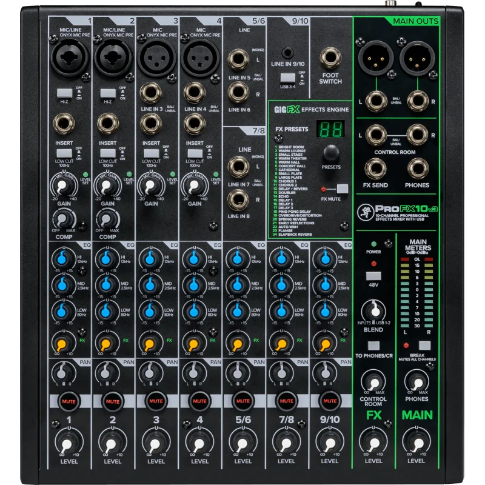Click the channel 2 MIC/LINE combo input jack
Image resolution: width=485 pixels, height=485 pixels.
[113, 58]
